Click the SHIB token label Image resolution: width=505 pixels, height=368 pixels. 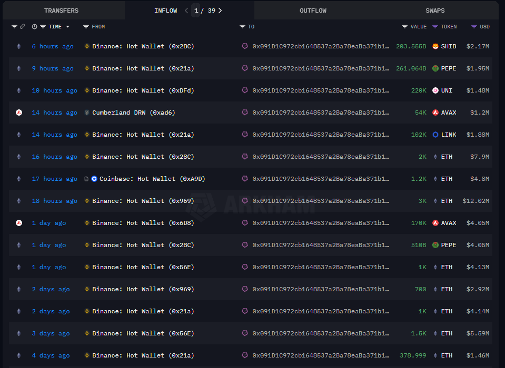pyautogui.click(x=449, y=46)
